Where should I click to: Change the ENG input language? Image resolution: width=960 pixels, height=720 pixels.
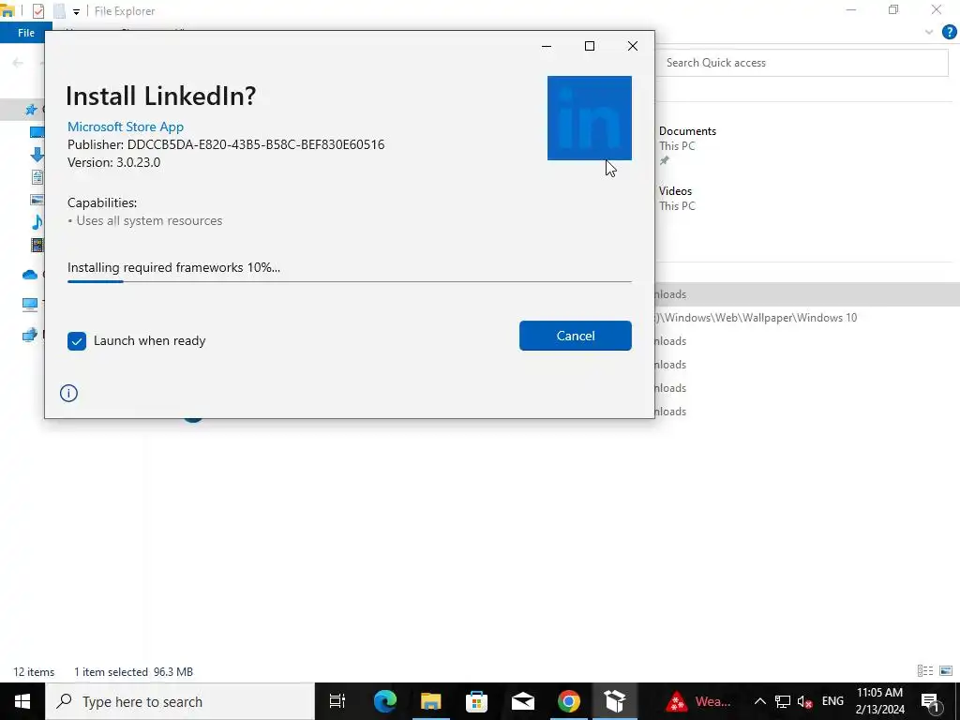coord(832,701)
